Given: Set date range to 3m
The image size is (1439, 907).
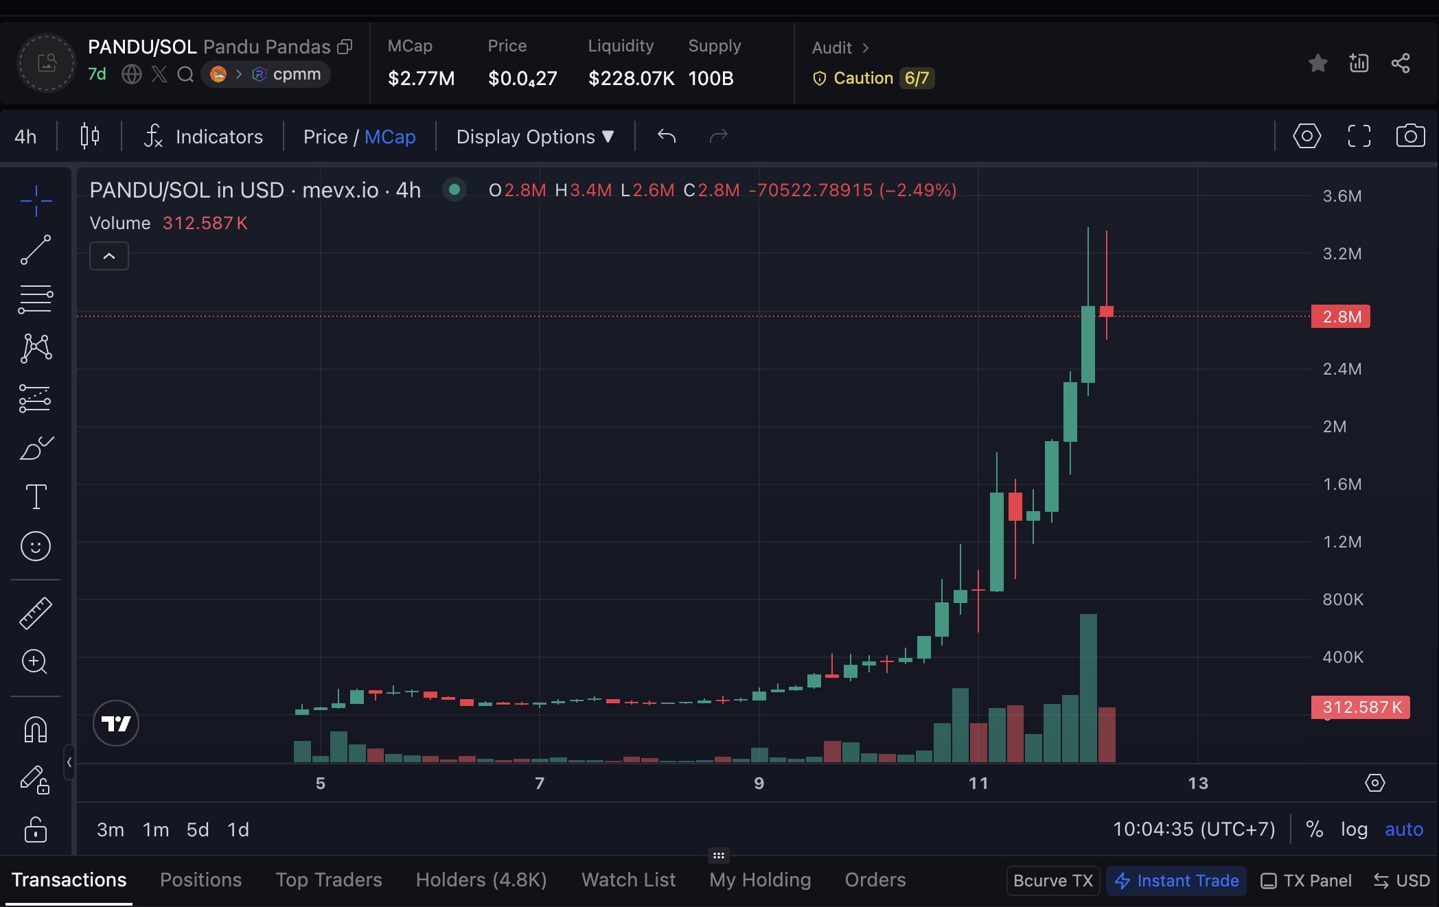Looking at the screenshot, I should pos(111,829).
